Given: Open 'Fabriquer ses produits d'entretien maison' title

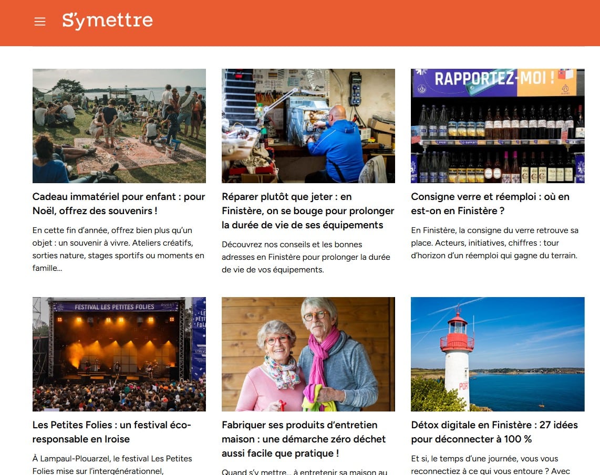Looking at the screenshot, I should click(x=304, y=439).
